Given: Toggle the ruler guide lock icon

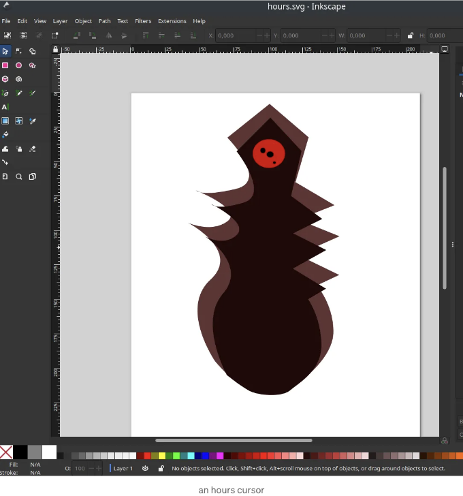Looking at the screenshot, I should click(56, 49).
